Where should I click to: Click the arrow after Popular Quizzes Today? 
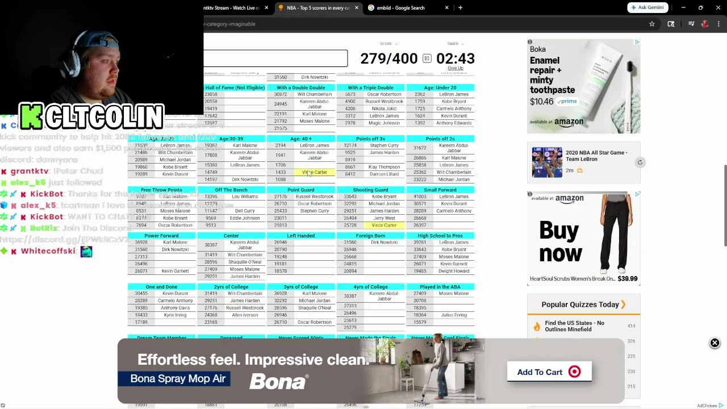click(623, 304)
